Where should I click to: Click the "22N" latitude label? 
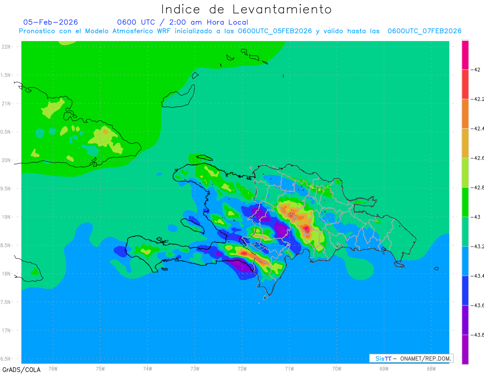coord(6,47)
